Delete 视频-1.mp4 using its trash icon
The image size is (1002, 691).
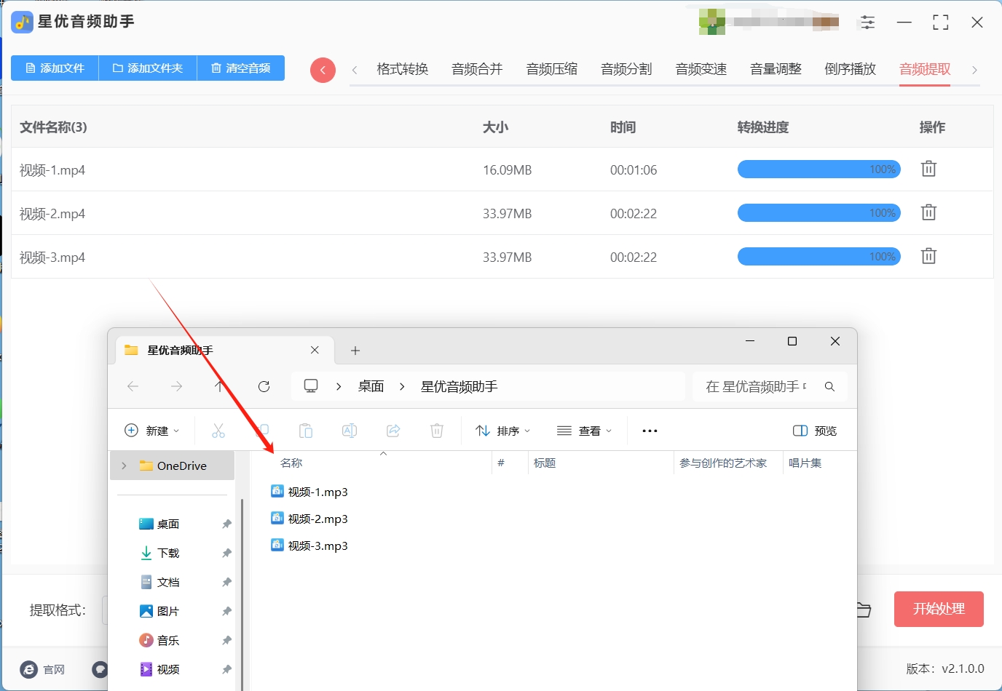coord(928,169)
